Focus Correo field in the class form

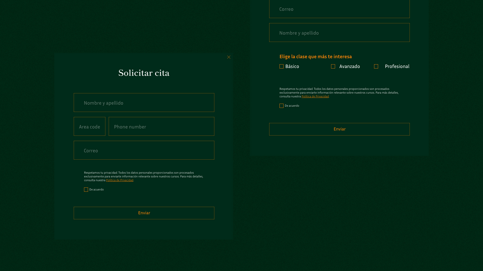(339, 9)
